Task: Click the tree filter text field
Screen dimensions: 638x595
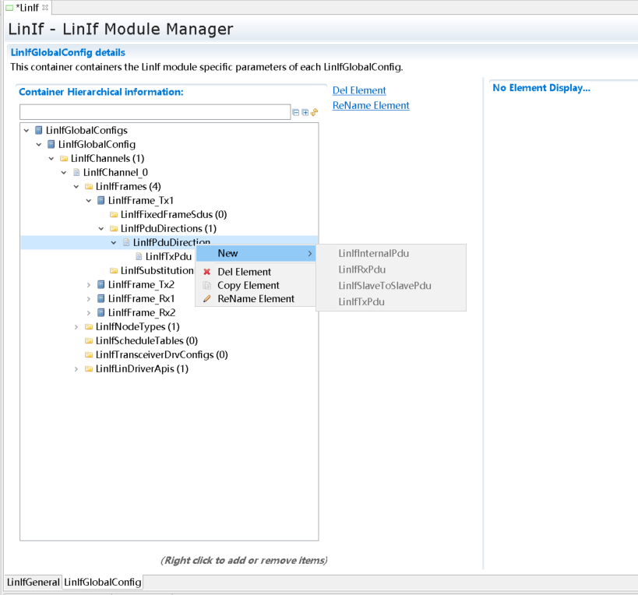Action: pyautogui.click(x=154, y=112)
